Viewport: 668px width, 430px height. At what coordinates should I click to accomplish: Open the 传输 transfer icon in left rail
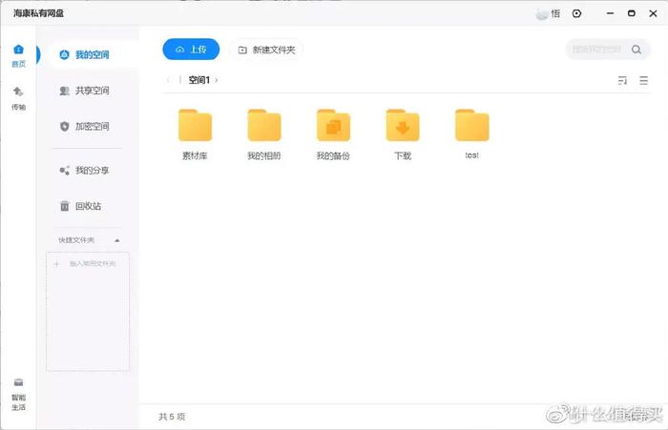coord(18,98)
